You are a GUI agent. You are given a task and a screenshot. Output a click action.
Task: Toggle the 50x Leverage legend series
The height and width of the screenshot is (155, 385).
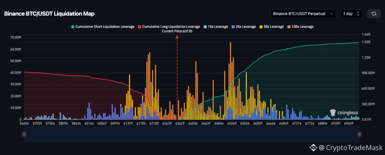tap(271, 27)
